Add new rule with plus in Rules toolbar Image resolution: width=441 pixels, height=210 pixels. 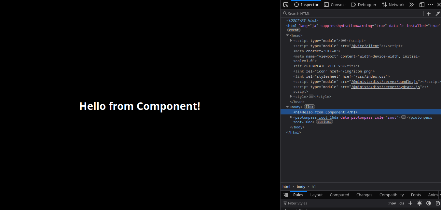[x=410, y=203]
